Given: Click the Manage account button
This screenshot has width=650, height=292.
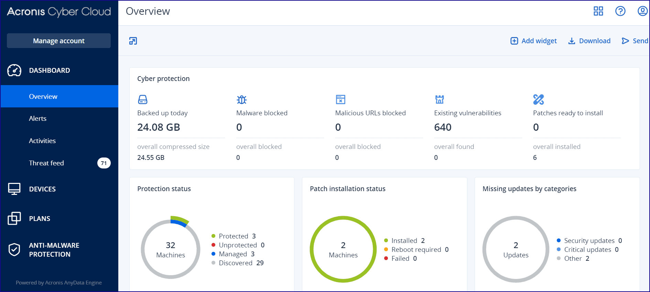Looking at the screenshot, I should coord(59,41).
